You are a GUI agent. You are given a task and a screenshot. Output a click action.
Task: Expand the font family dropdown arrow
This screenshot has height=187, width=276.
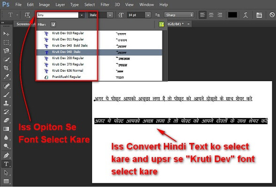click(82, 15)
